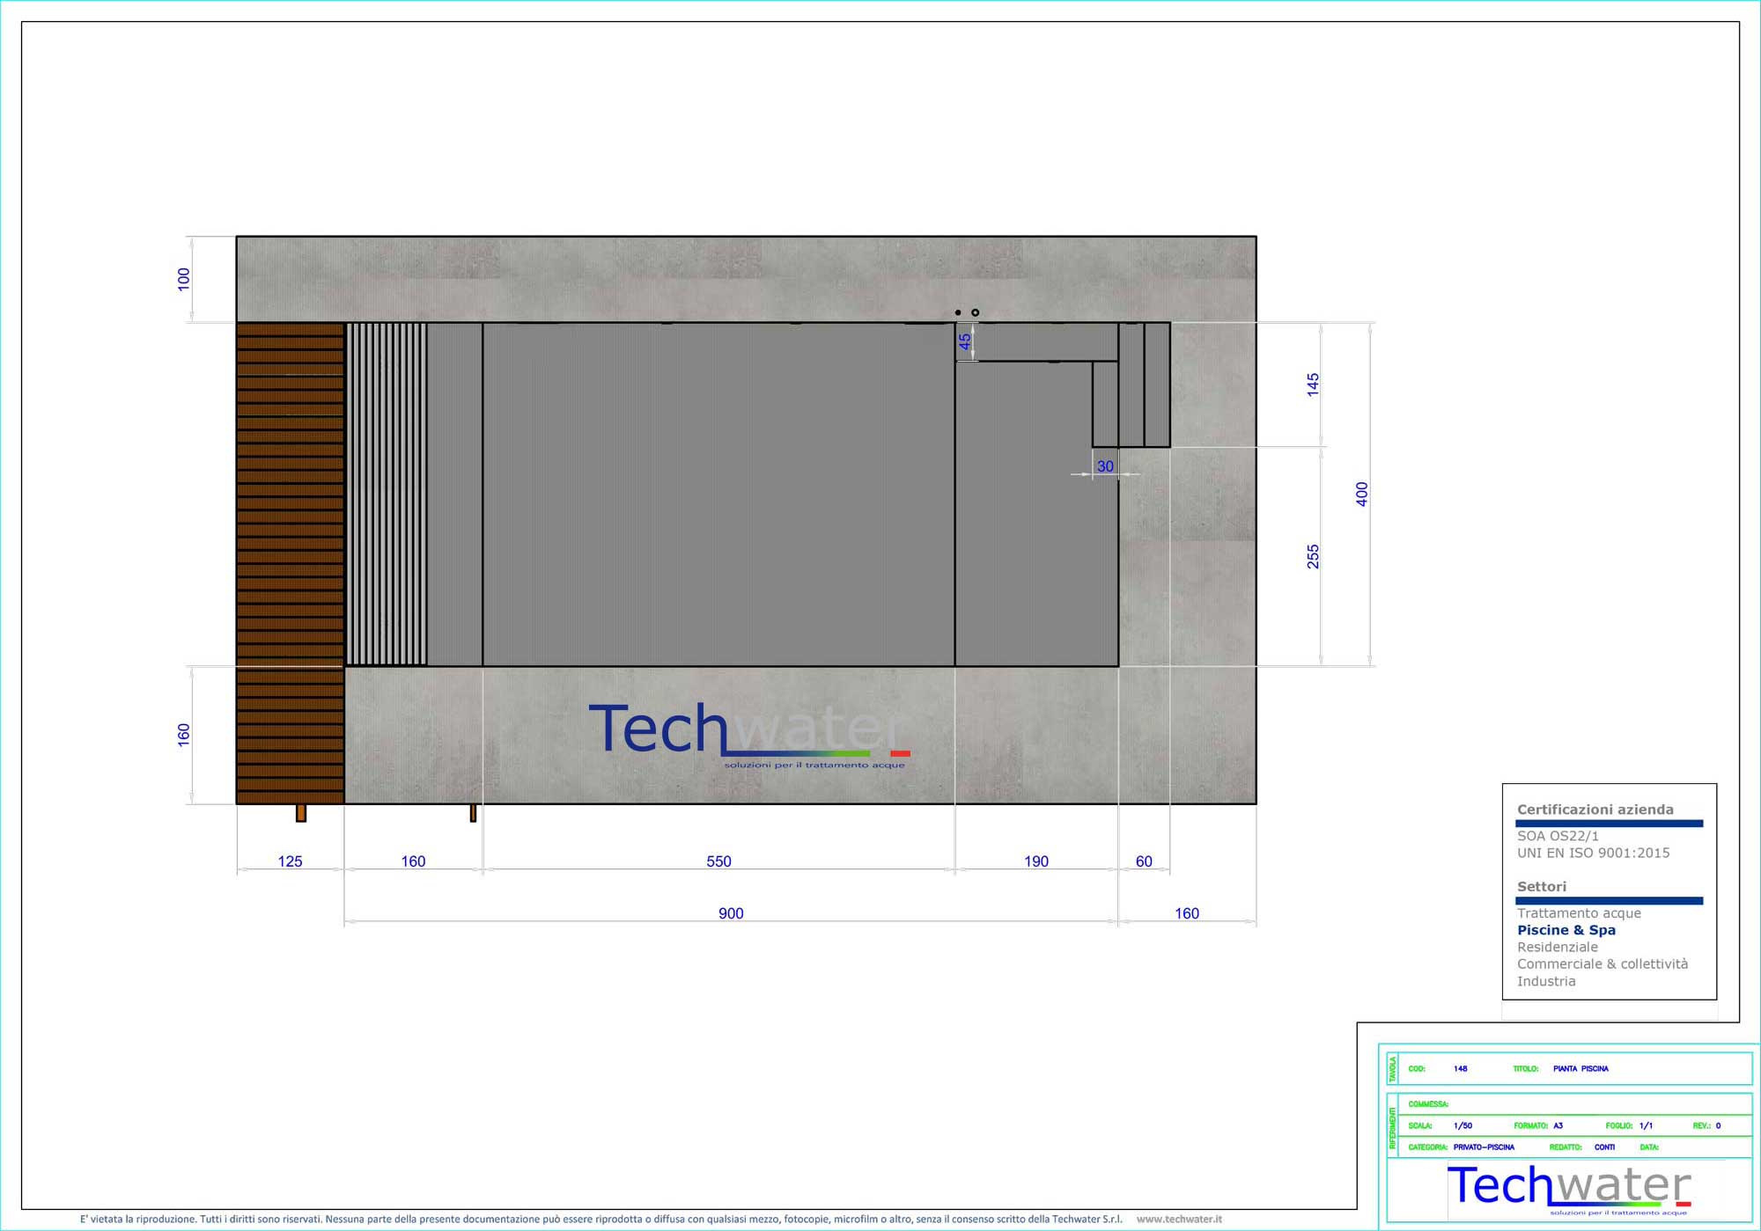The width and height of the screenshot is (1761, 1231).
Task: Click the "255" vertical dimension value
Action: 1313,556
